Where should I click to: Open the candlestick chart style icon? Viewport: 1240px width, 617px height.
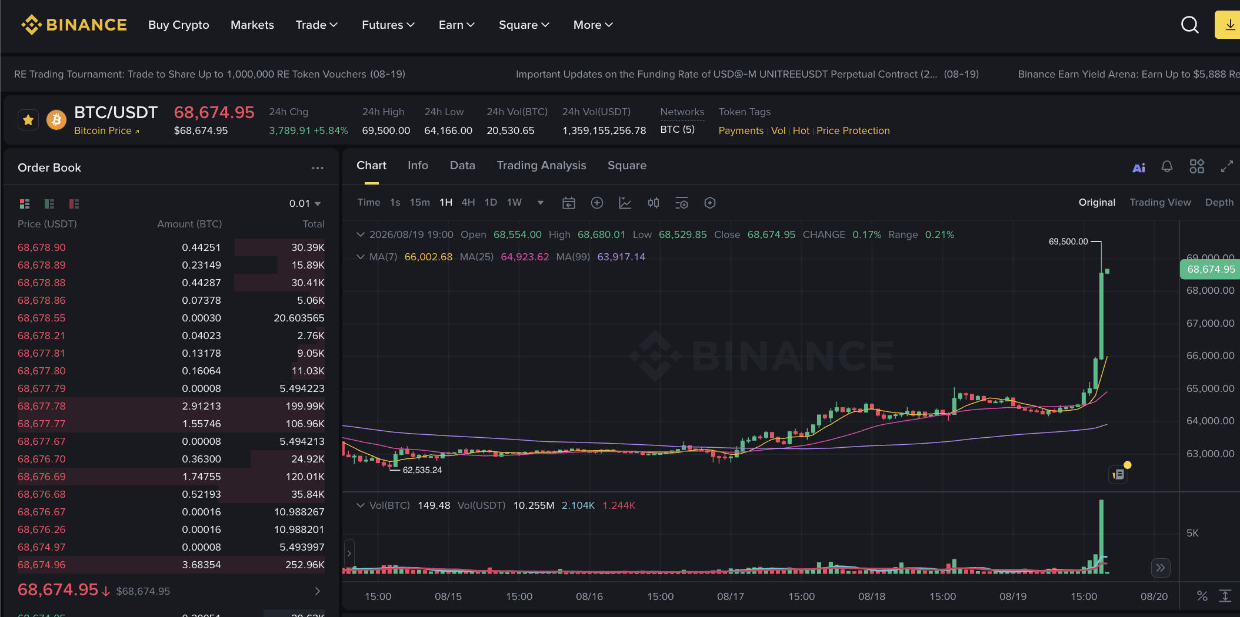coord(654,203)
